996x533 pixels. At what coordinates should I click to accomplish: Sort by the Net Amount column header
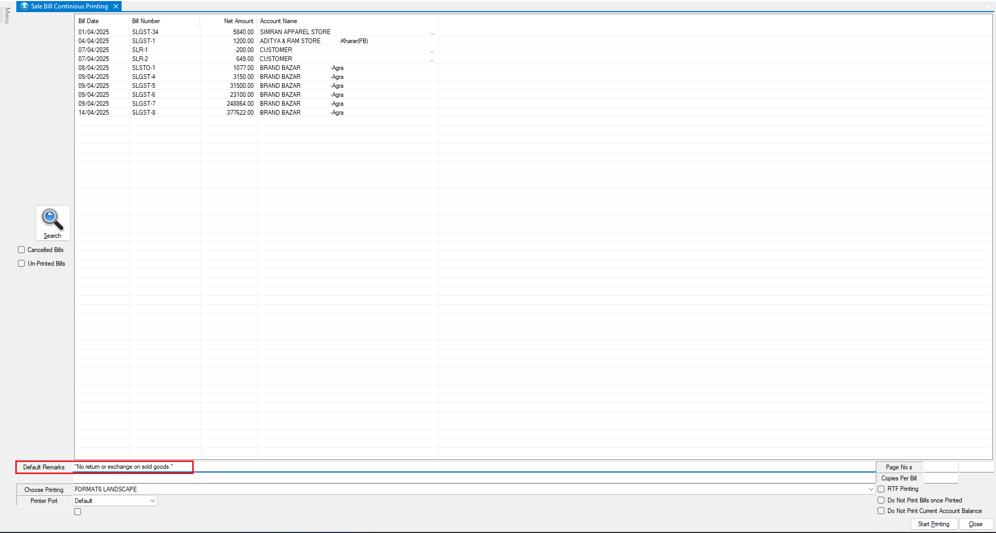(x=238, y=21)
